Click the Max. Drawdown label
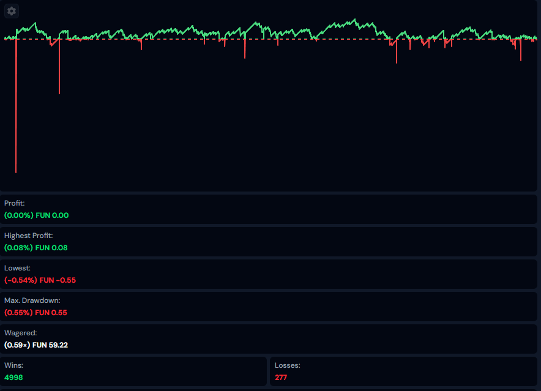Image resolution: width=541 pixels, height=391 pixels. click(32, 300)
